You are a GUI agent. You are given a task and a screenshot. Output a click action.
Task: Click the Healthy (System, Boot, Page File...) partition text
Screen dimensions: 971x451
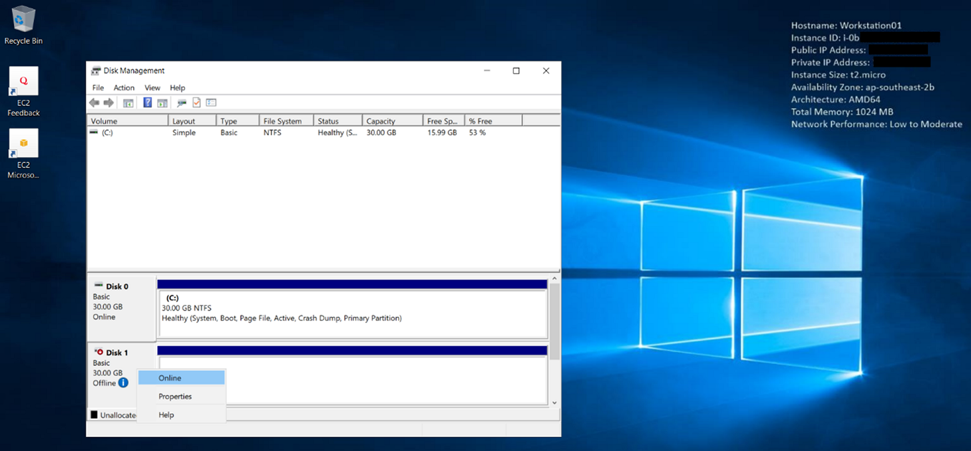(281, 318)
